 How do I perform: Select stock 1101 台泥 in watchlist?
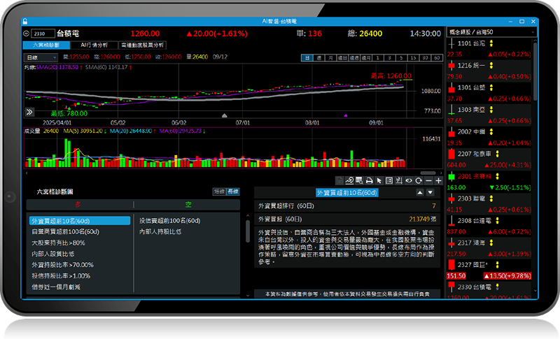pyautogui.click(x=489, y=49)
